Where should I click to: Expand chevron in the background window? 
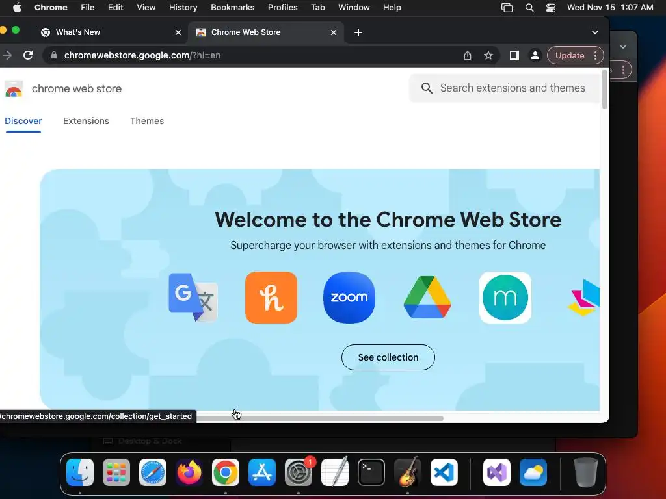pos(623,47)
